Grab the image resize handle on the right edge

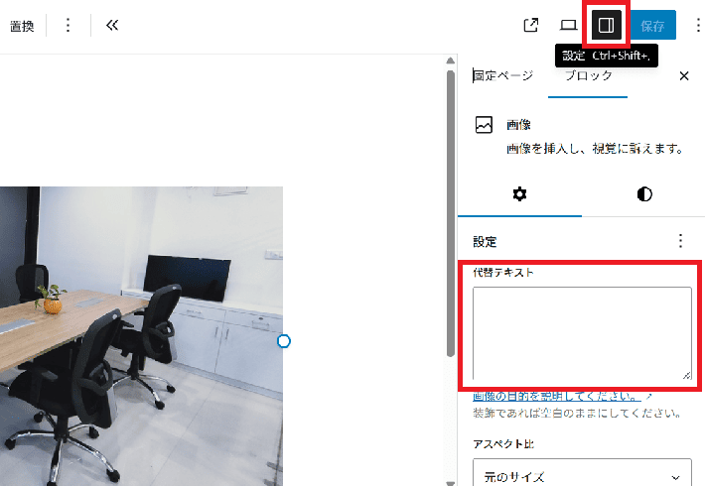(284, 341)
